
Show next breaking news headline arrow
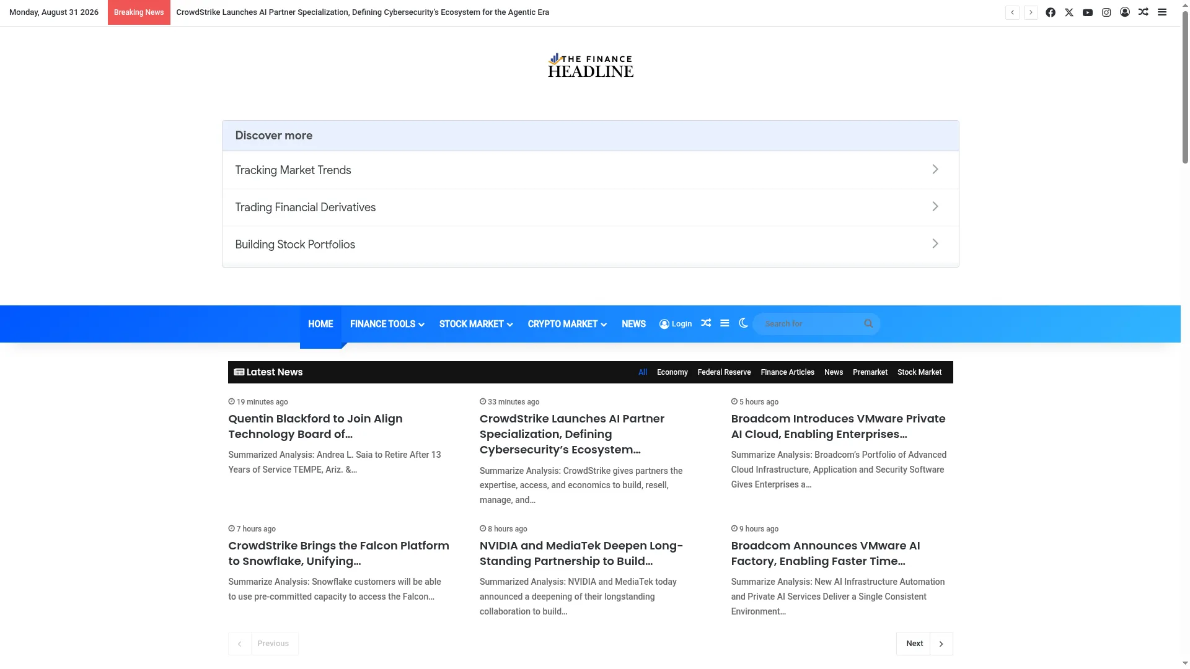click(1031, 12)
